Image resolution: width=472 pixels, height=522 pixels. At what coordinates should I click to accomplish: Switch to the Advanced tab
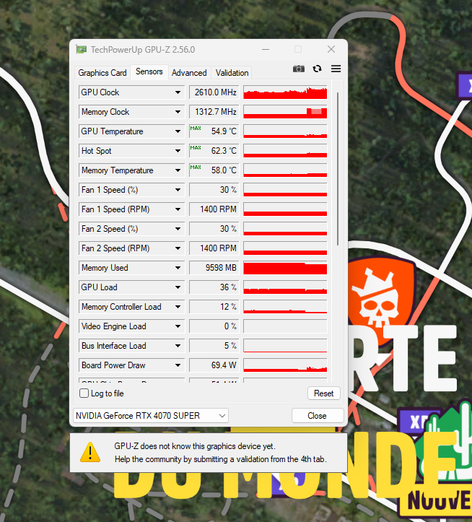click(189, 73)
